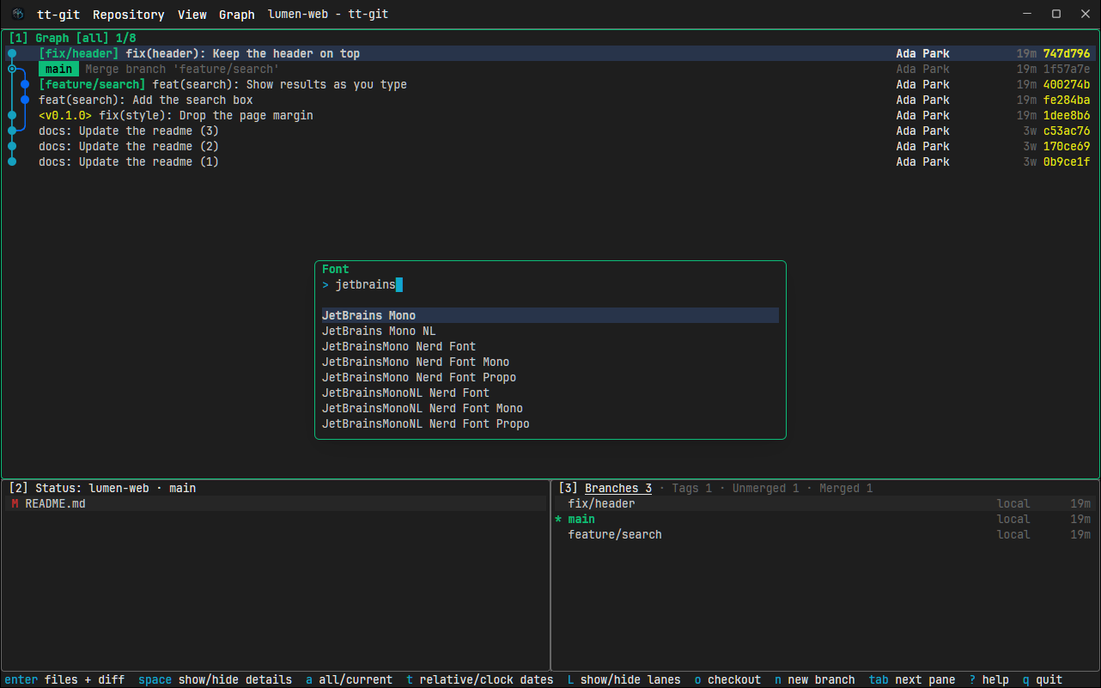Switch to the Merged 1 tab

pos(846,489)
